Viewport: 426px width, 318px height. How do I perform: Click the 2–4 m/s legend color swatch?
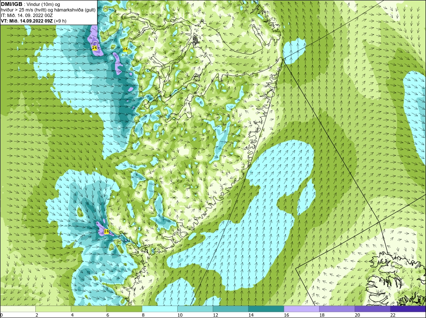tap(53, 309)
